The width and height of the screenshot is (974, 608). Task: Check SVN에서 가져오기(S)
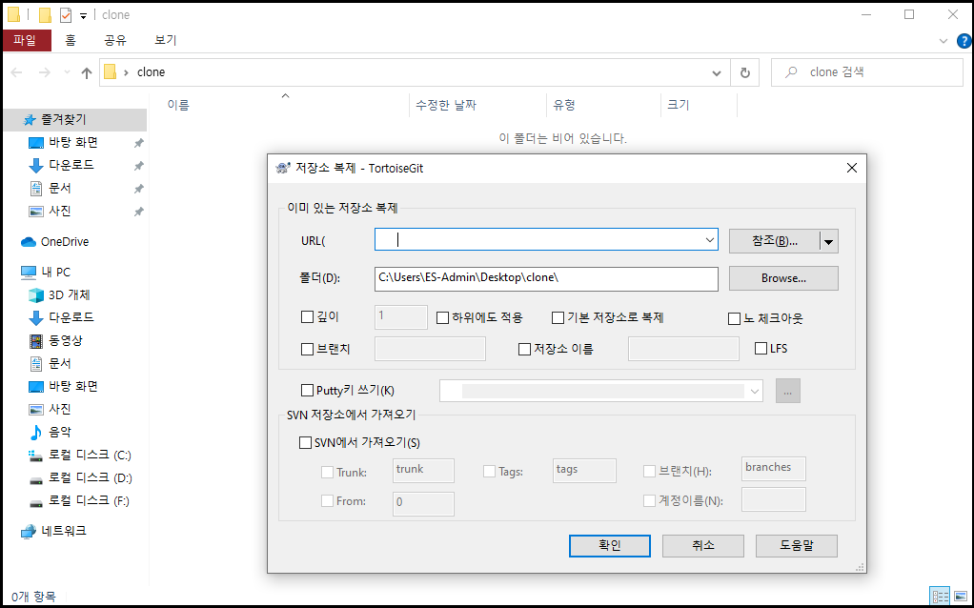[305, 443]
